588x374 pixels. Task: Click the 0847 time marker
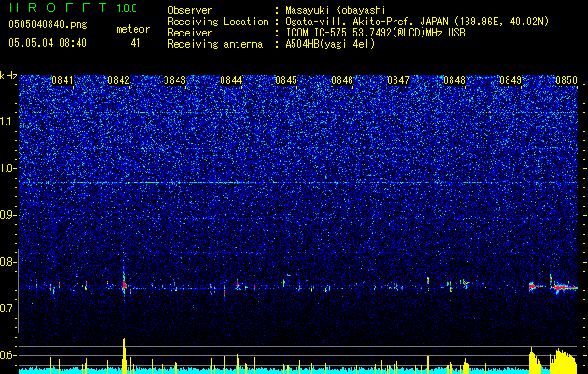pos(398,80)
